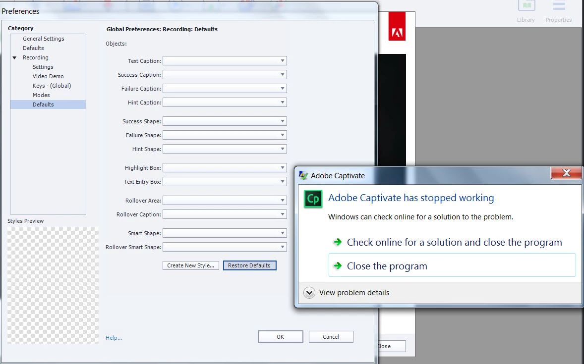Click the Adobe logo in background window

tap(397, 26)
